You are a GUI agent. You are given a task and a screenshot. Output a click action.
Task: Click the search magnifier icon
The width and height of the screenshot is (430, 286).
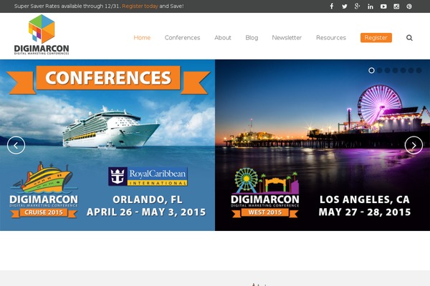409,38
